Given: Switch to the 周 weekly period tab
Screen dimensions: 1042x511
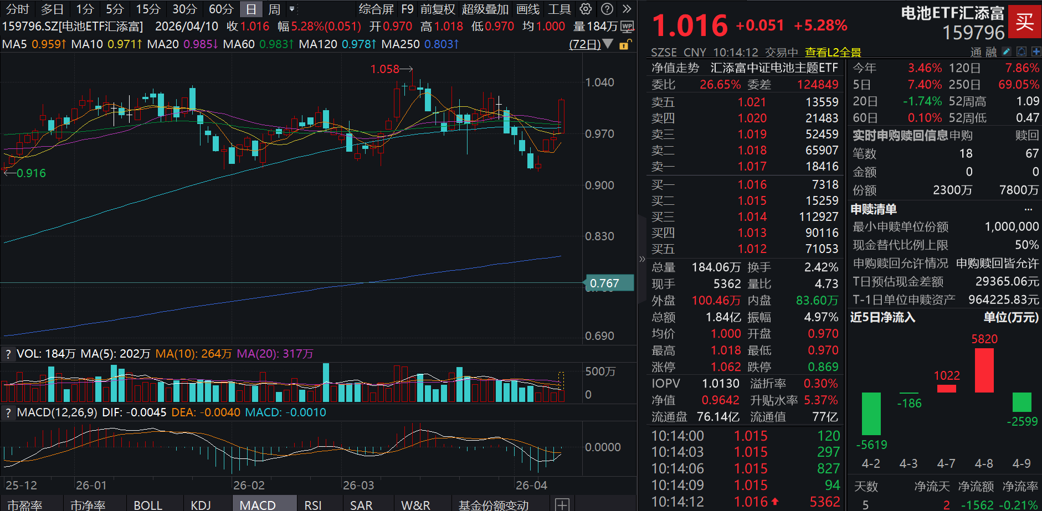Looking at the screenshot, I should click(274, 9).
